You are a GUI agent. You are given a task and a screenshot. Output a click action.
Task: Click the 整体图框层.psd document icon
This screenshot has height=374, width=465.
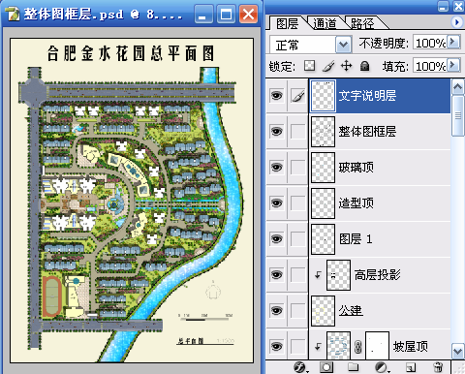pos(13,15)
